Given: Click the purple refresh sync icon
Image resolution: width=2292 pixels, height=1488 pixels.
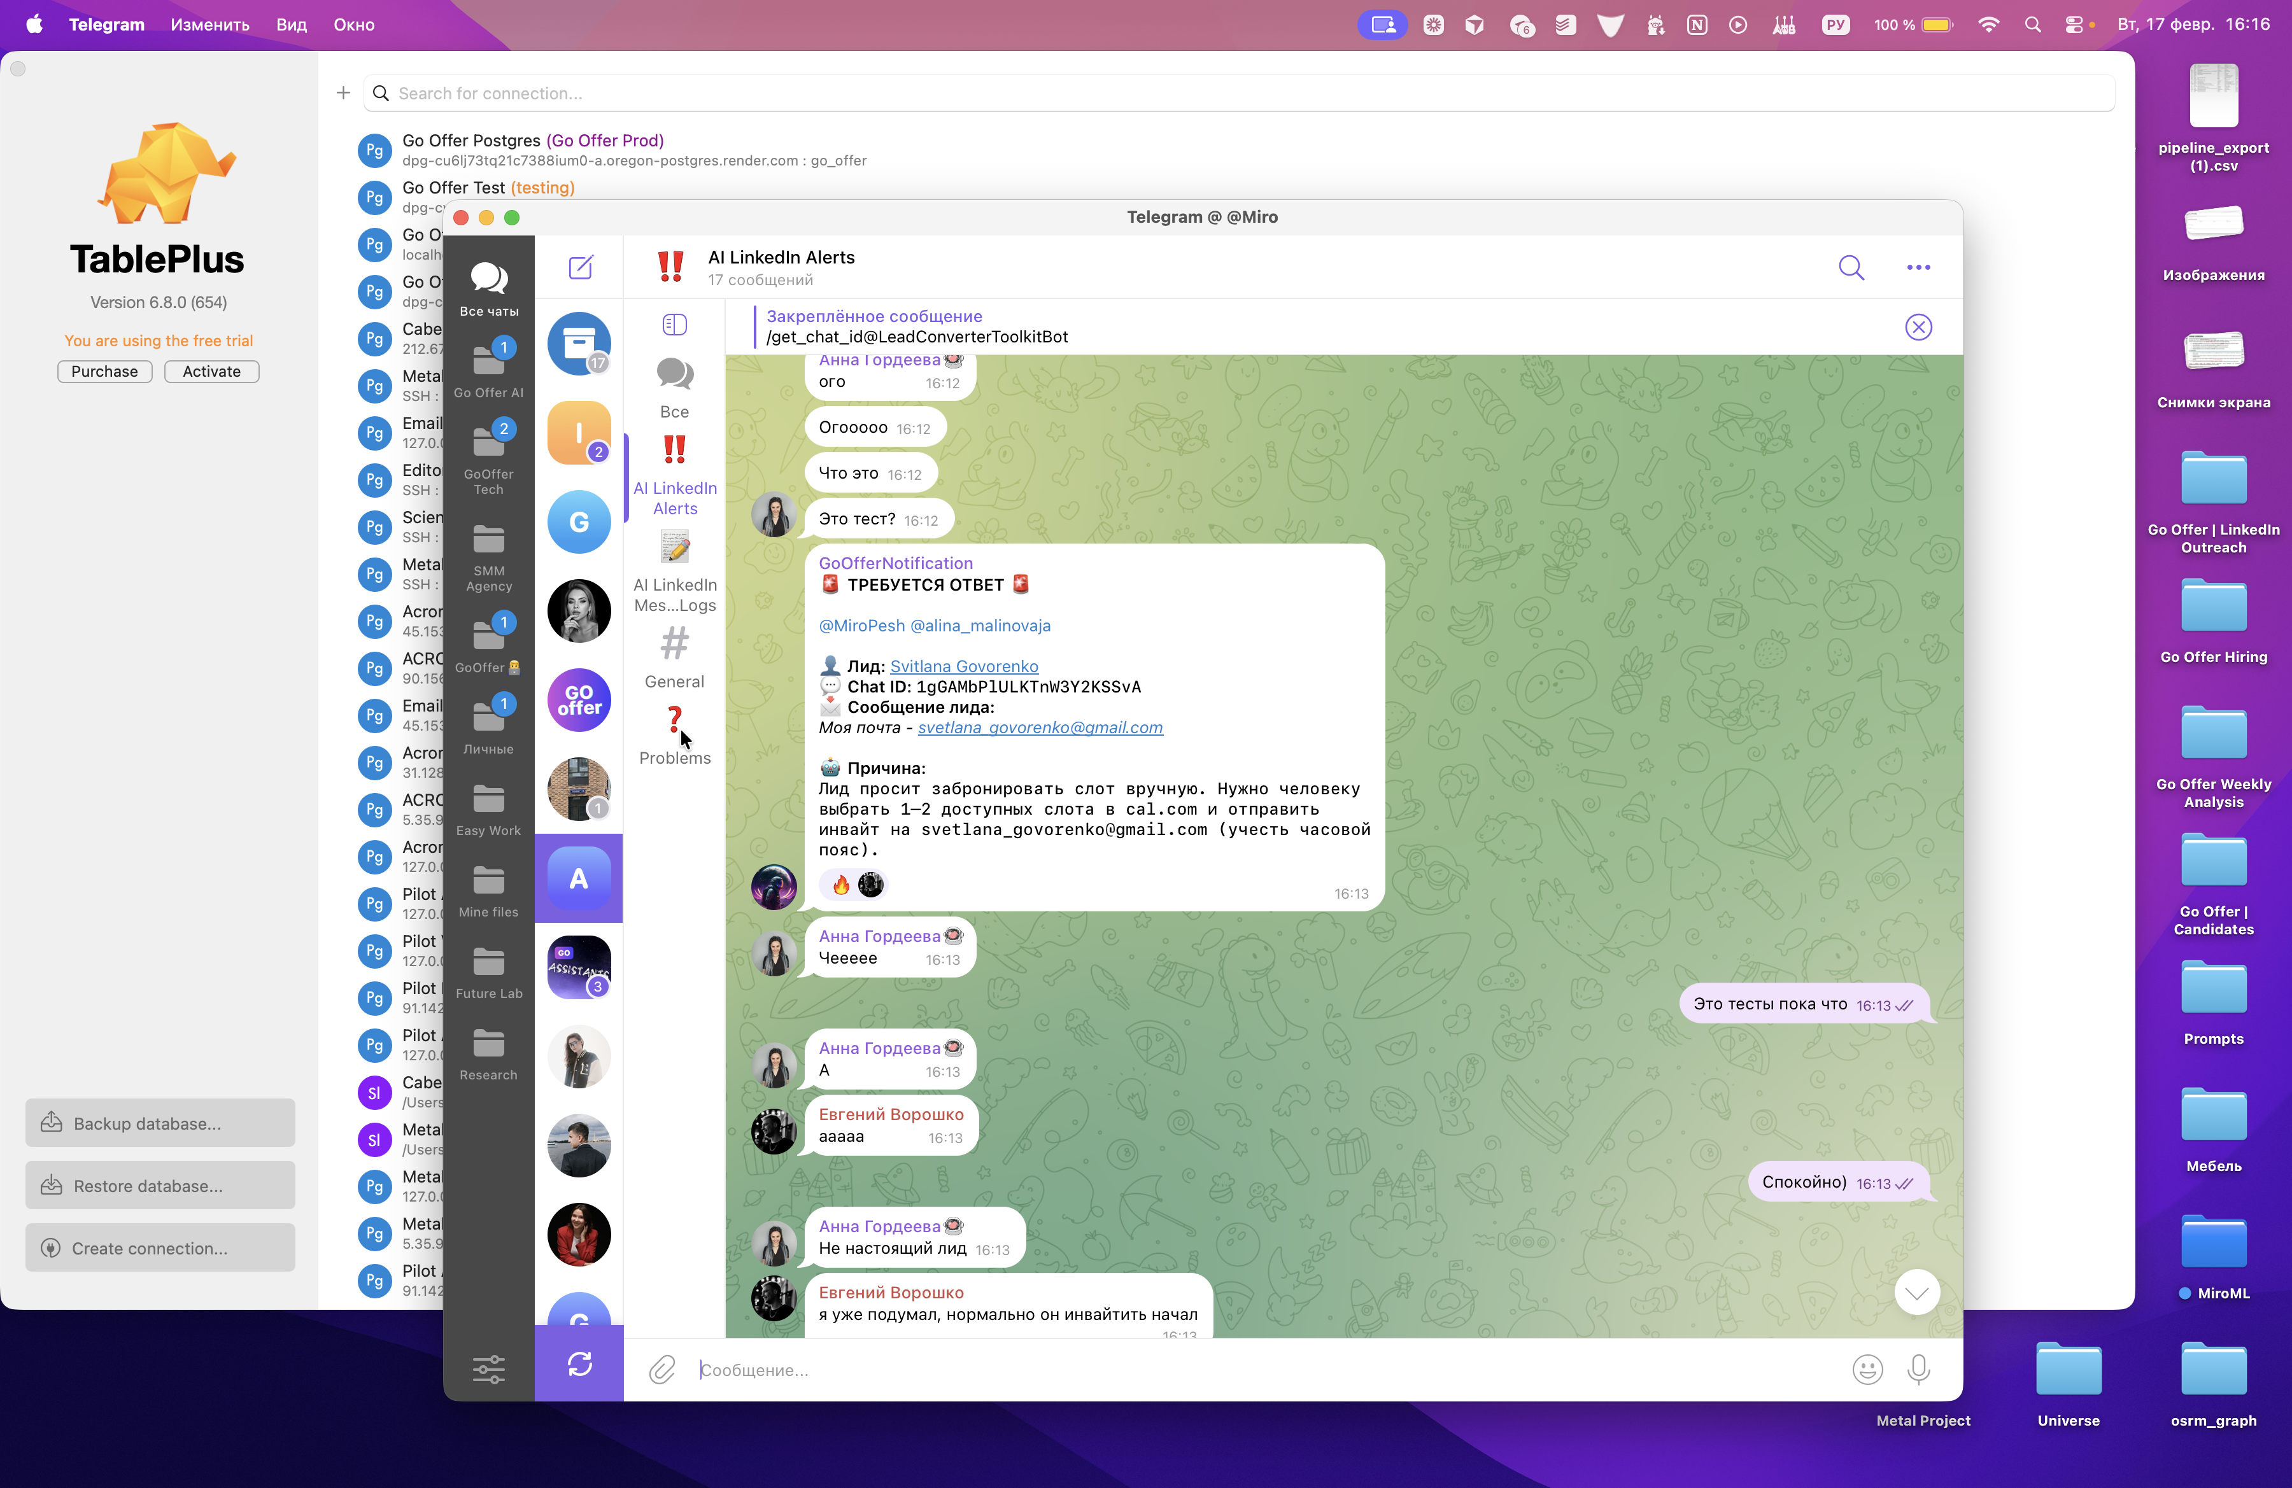Looking at the screenshot, I should [580, 1364].
